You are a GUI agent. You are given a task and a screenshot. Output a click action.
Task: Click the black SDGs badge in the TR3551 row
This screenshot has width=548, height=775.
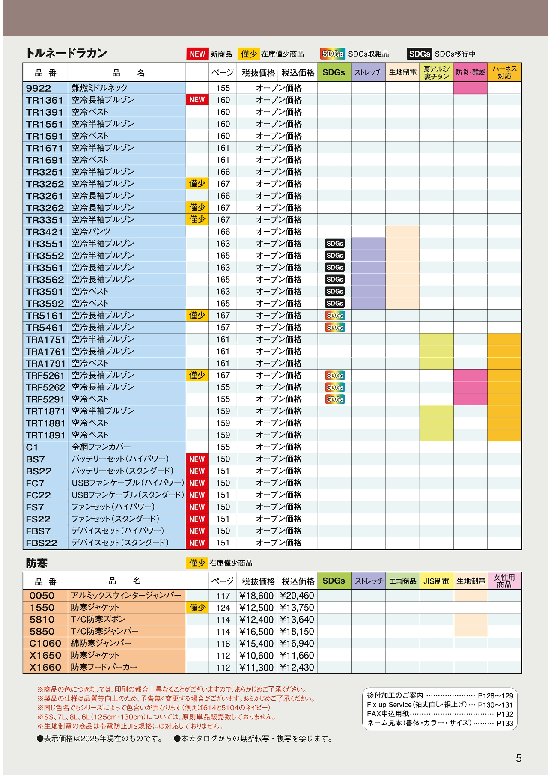coord(334,244)
